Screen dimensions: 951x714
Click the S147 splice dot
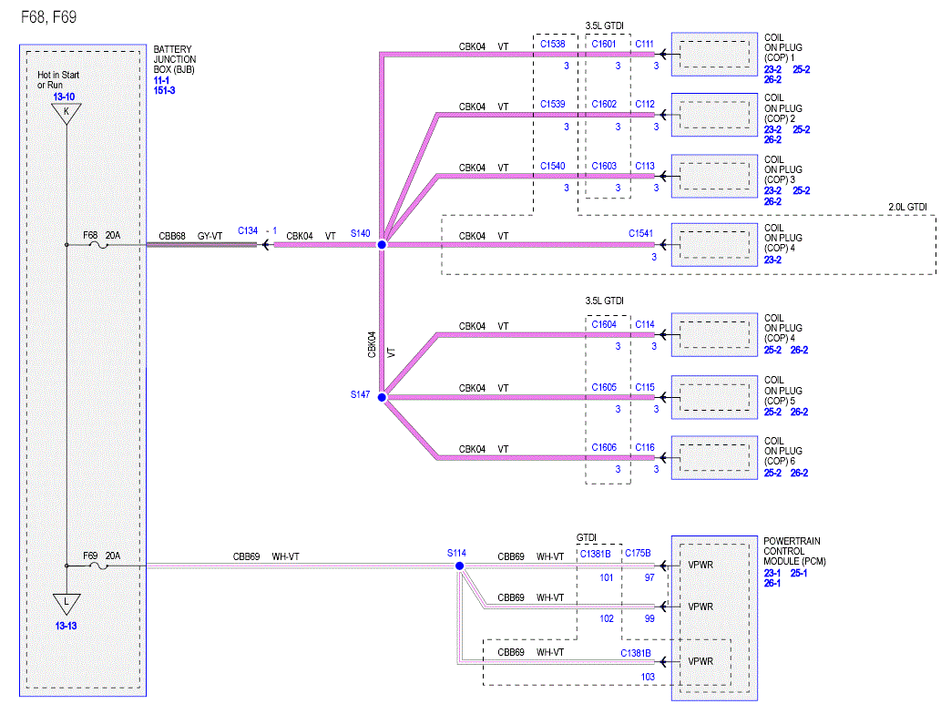click(x=382, y=398)
